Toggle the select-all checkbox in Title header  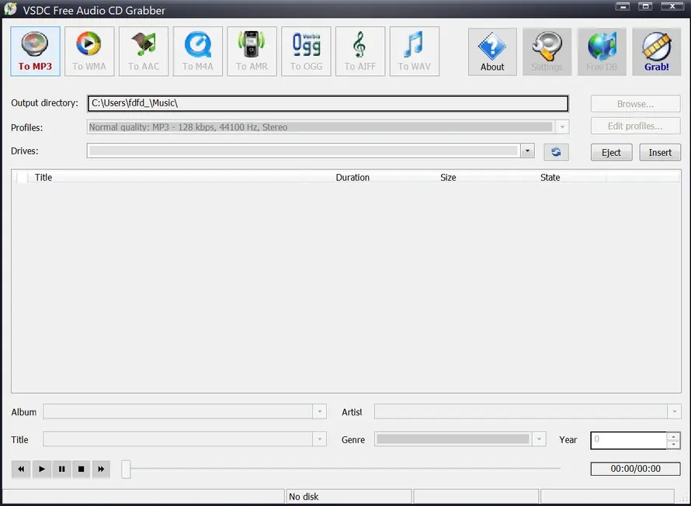(22, 178)
